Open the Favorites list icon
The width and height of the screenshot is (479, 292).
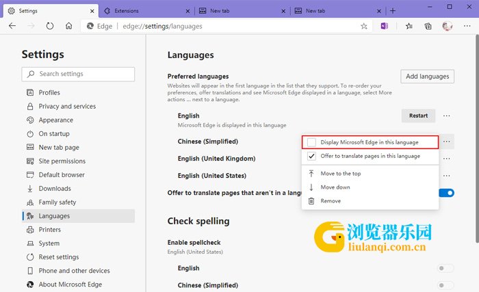409,26
